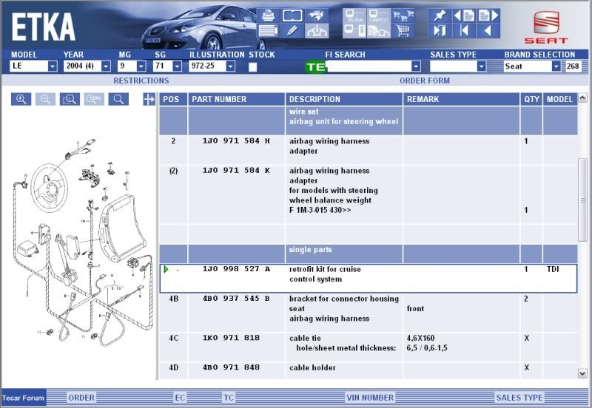Click in the FI SEARCH input field
Screen dimensions: 592x408
point(369,67)
